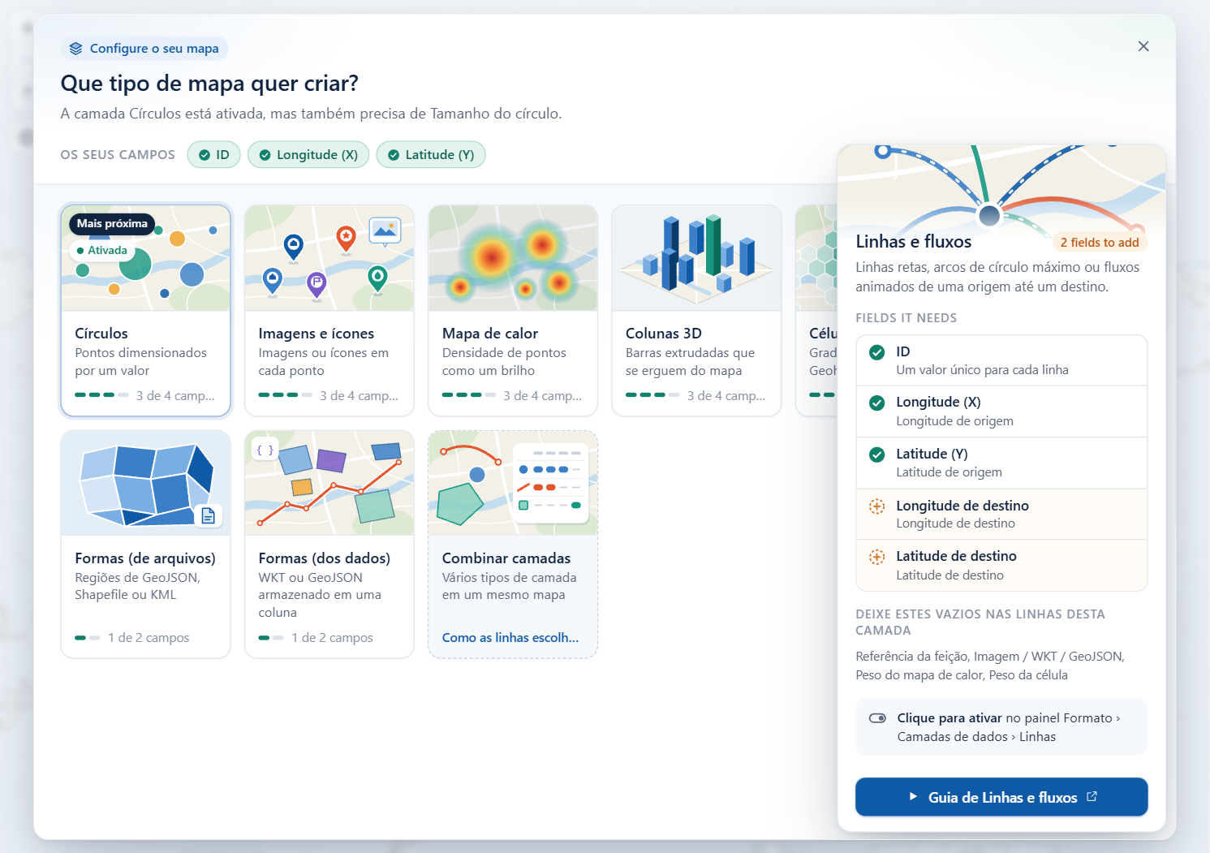This screenshot has height=853, width=1210.
Task: Click the play icon on guide button
Action: pyautogui.click(x=913, y=797)
